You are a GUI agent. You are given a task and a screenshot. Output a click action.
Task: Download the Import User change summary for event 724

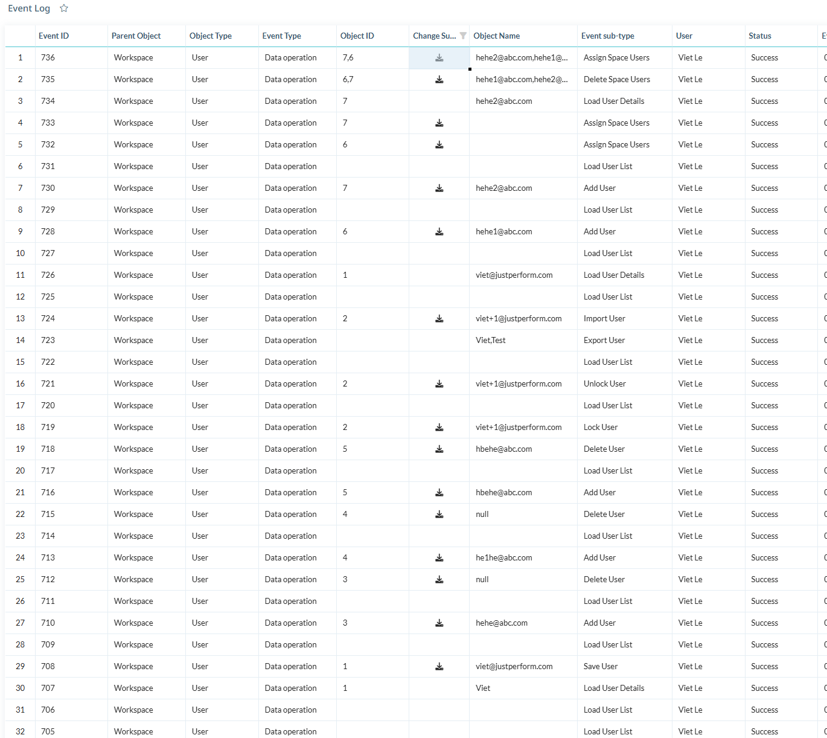(439, 318)
